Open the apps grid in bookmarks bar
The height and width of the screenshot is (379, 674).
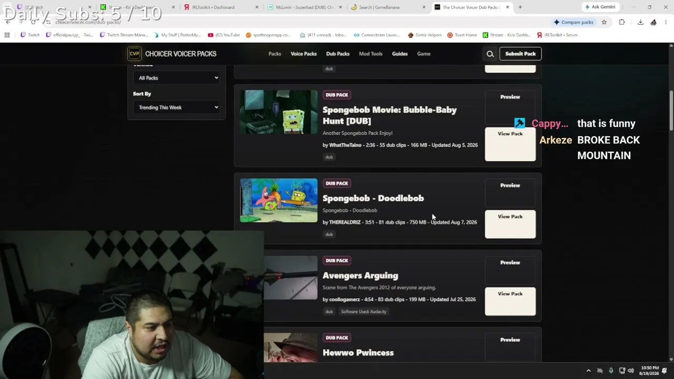pyautogui.click(x=7, y=35)
